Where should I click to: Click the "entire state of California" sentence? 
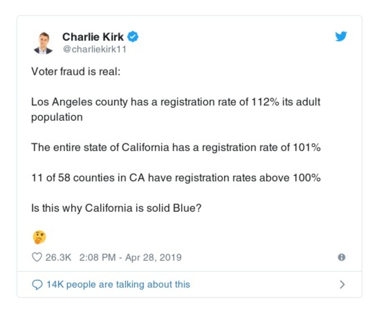pyautogui.click(x=175, y=147)
